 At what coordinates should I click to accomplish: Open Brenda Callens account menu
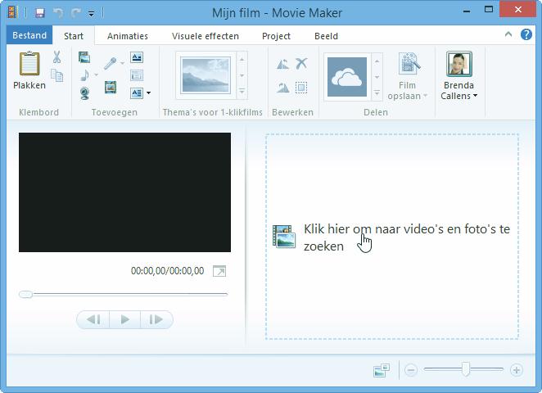point(459,91)
